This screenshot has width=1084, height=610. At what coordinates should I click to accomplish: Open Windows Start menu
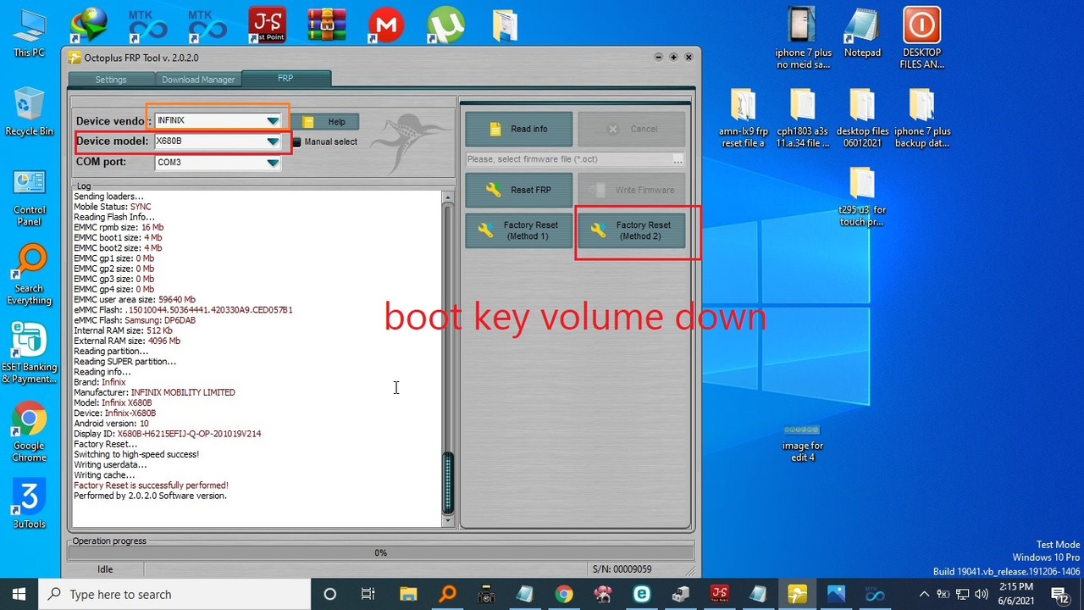coord(19,594)
